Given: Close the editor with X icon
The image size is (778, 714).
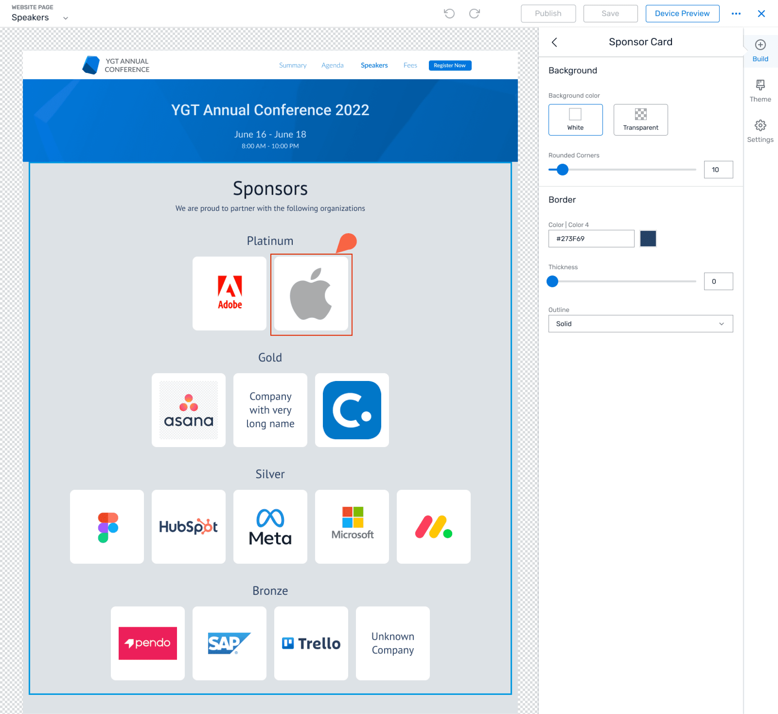Looking at the screenshot, I should (761, 14).
